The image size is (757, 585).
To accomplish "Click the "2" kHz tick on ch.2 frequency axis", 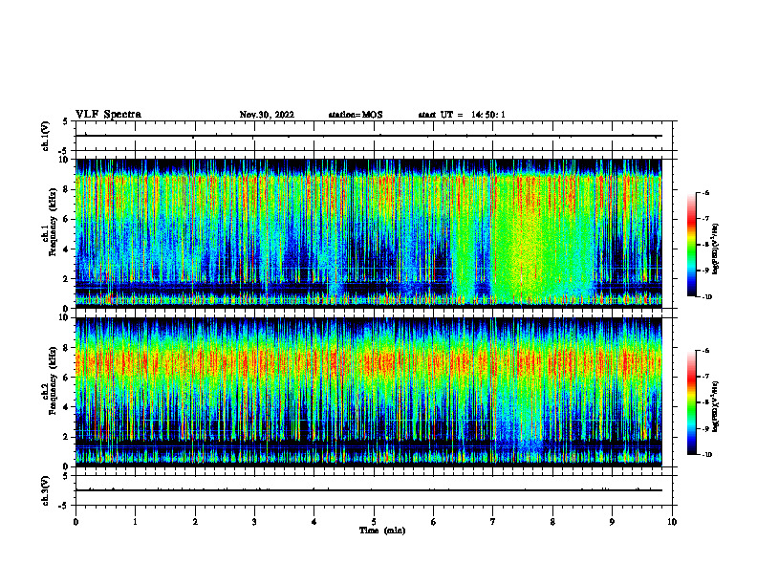I will 67,437.
